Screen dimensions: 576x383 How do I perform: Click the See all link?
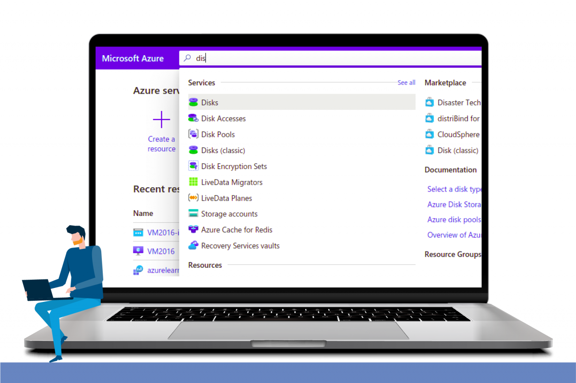[406, 82]
